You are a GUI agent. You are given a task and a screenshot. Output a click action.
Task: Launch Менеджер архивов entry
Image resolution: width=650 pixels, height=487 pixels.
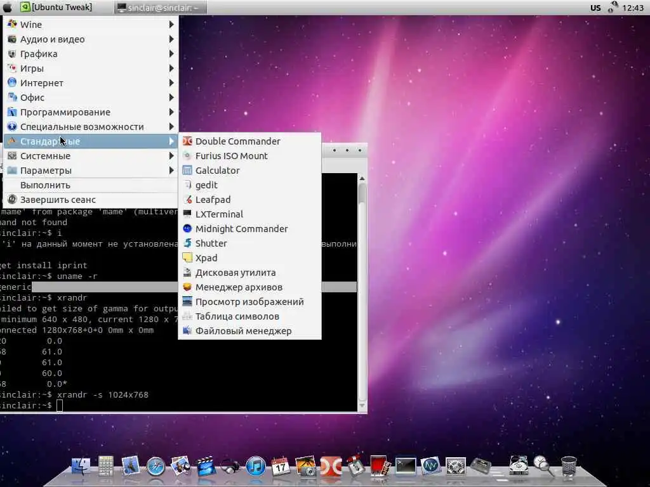[x=249, y=287]
